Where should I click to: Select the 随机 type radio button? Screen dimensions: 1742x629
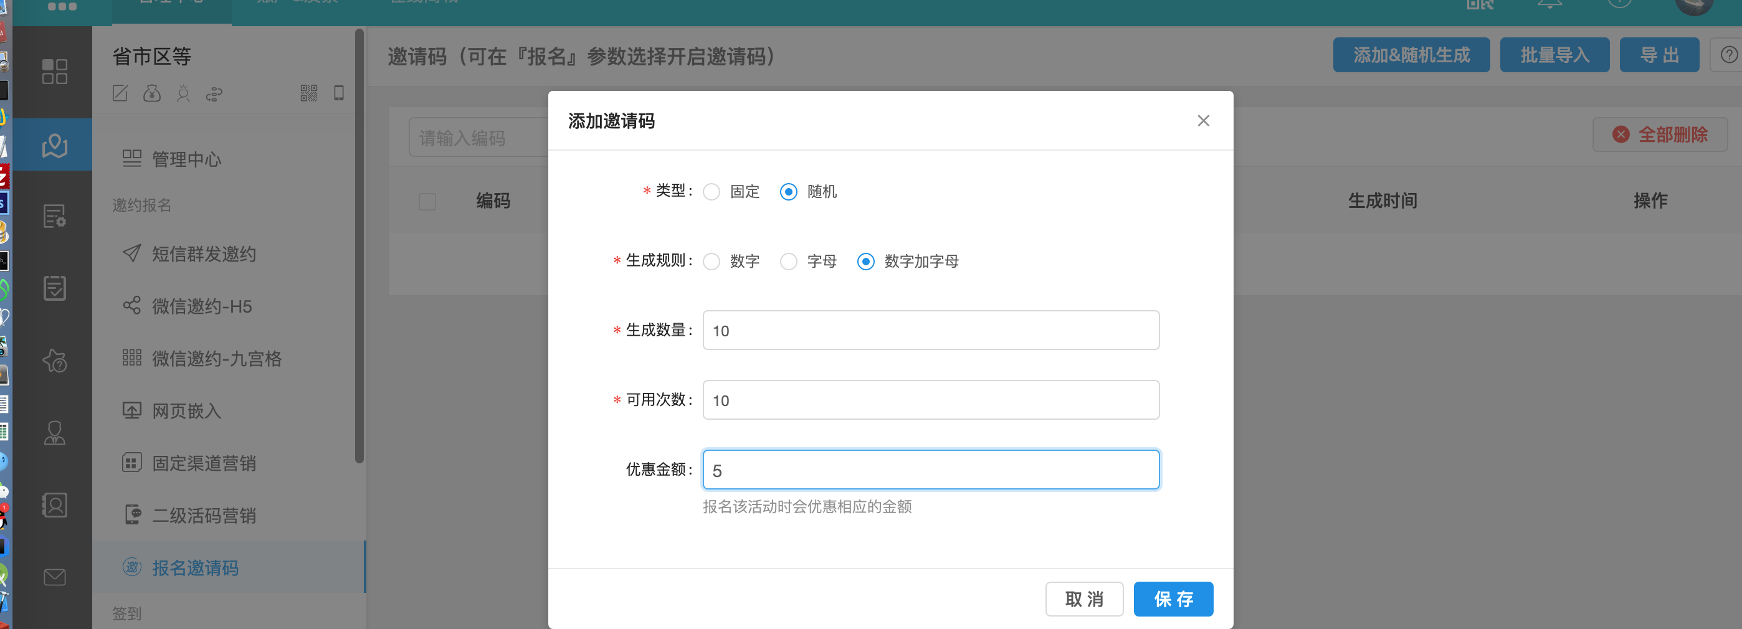point(789,192)
